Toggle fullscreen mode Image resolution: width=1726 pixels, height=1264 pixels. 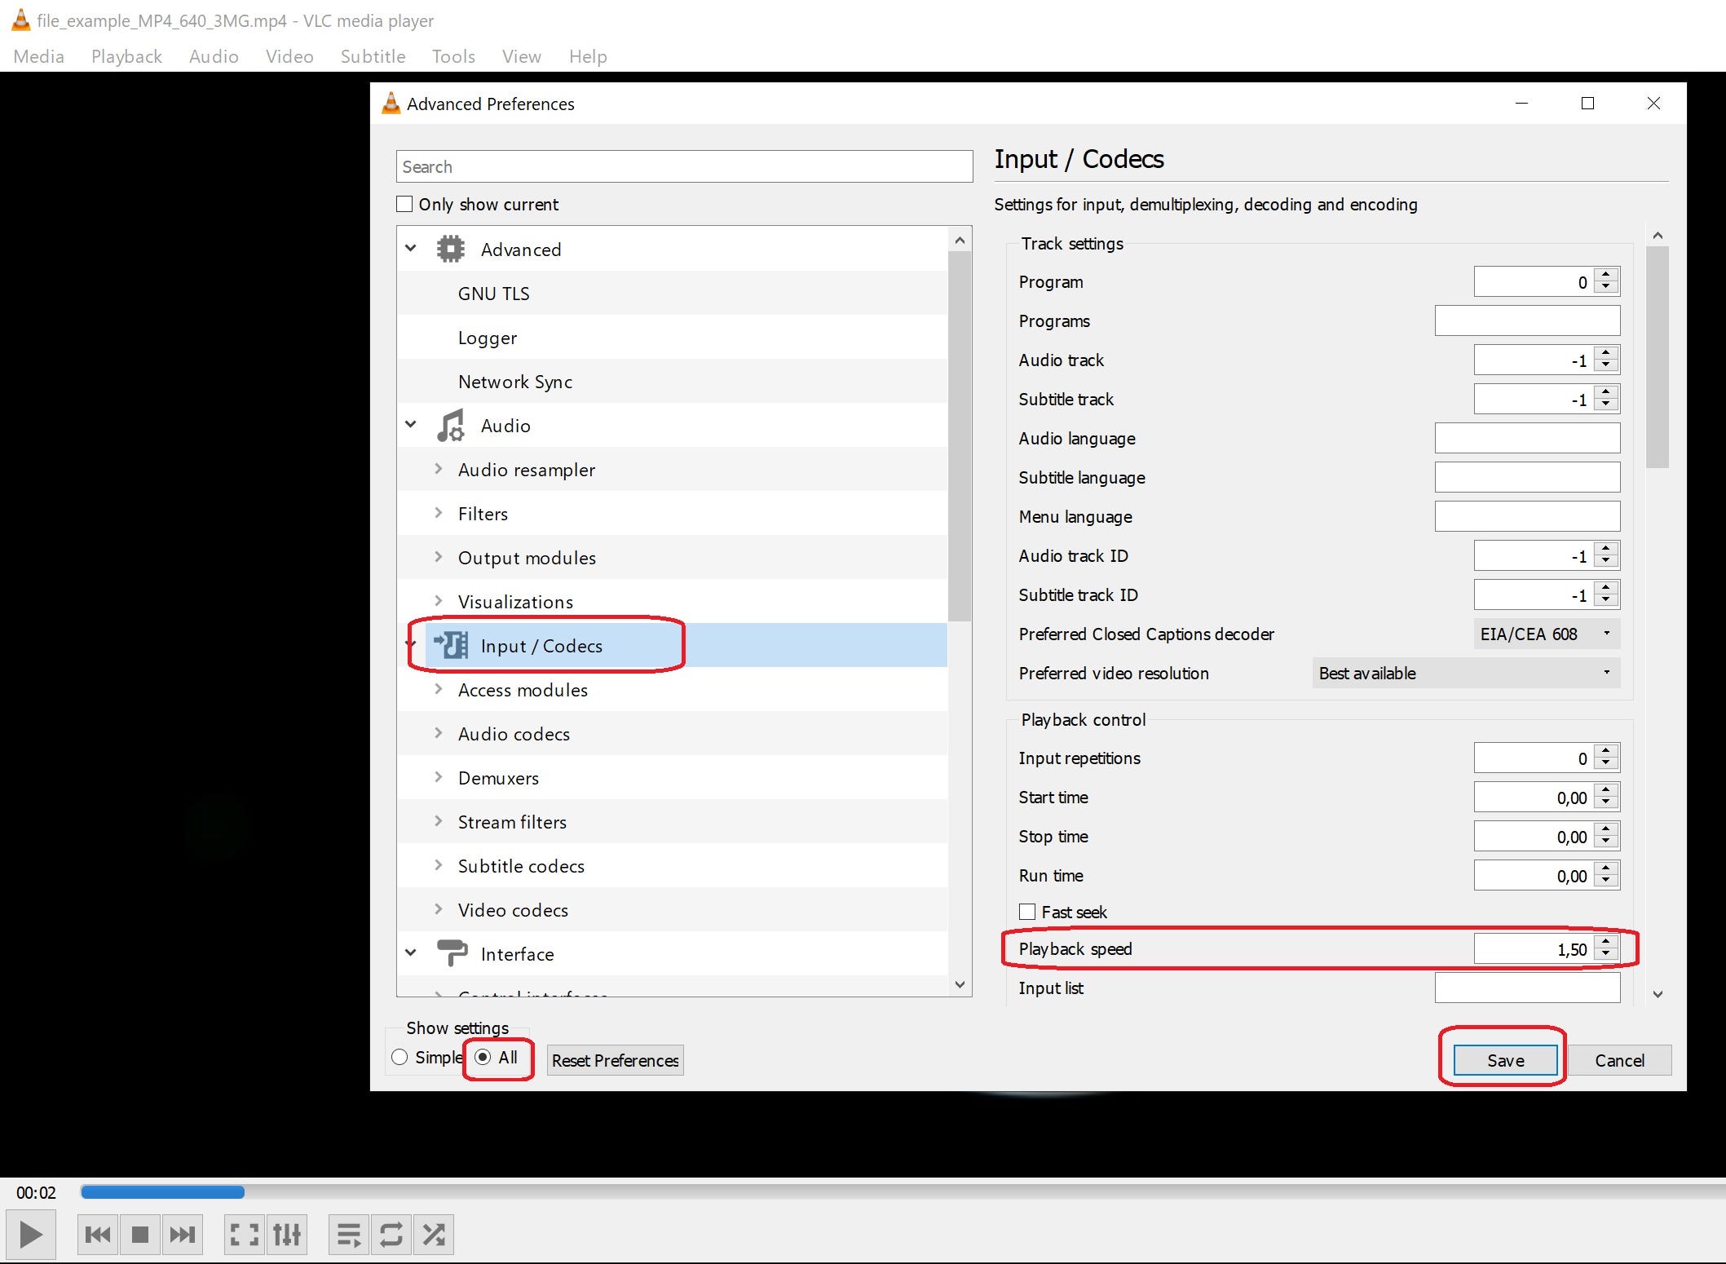point(243,1234)
